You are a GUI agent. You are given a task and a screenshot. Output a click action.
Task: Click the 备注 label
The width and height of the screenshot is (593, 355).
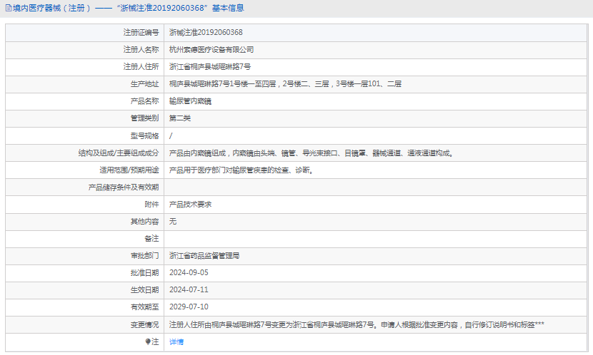[x=152, y=239]
